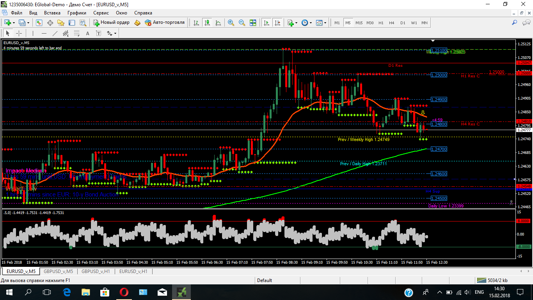The image size is (533, 300).
Task: Switch to the GBPUSD_v,M5 chart tab
Action: click(x=58, y=271)
